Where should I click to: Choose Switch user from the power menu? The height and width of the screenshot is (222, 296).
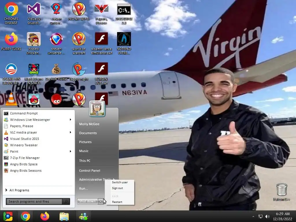pos(120,182)
